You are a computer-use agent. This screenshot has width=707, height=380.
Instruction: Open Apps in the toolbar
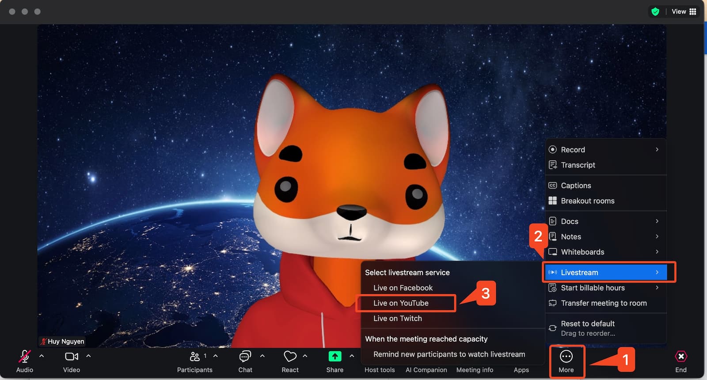[521, 370]
